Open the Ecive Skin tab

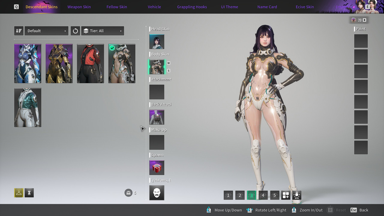[x=305, y=7]
